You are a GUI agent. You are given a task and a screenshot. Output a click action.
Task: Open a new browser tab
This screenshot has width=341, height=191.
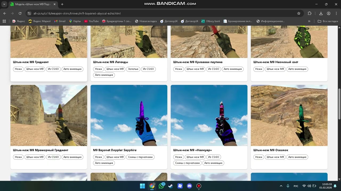pyautogui.click(x=62, y=4)
